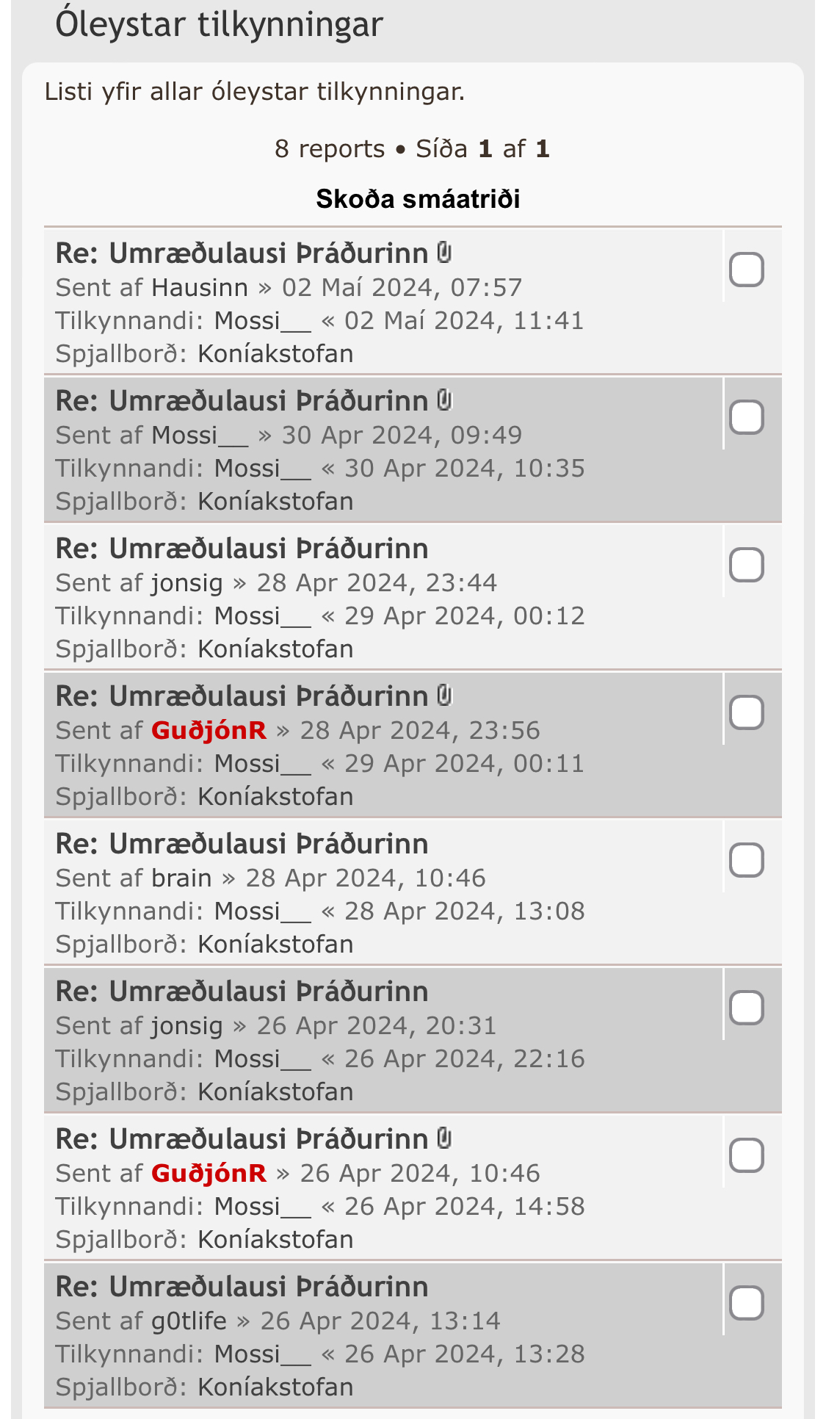This screenshot has height=1419, width=826.
Task: Open Koníakstofan forum link in last report
Action: click(275, 1387)
